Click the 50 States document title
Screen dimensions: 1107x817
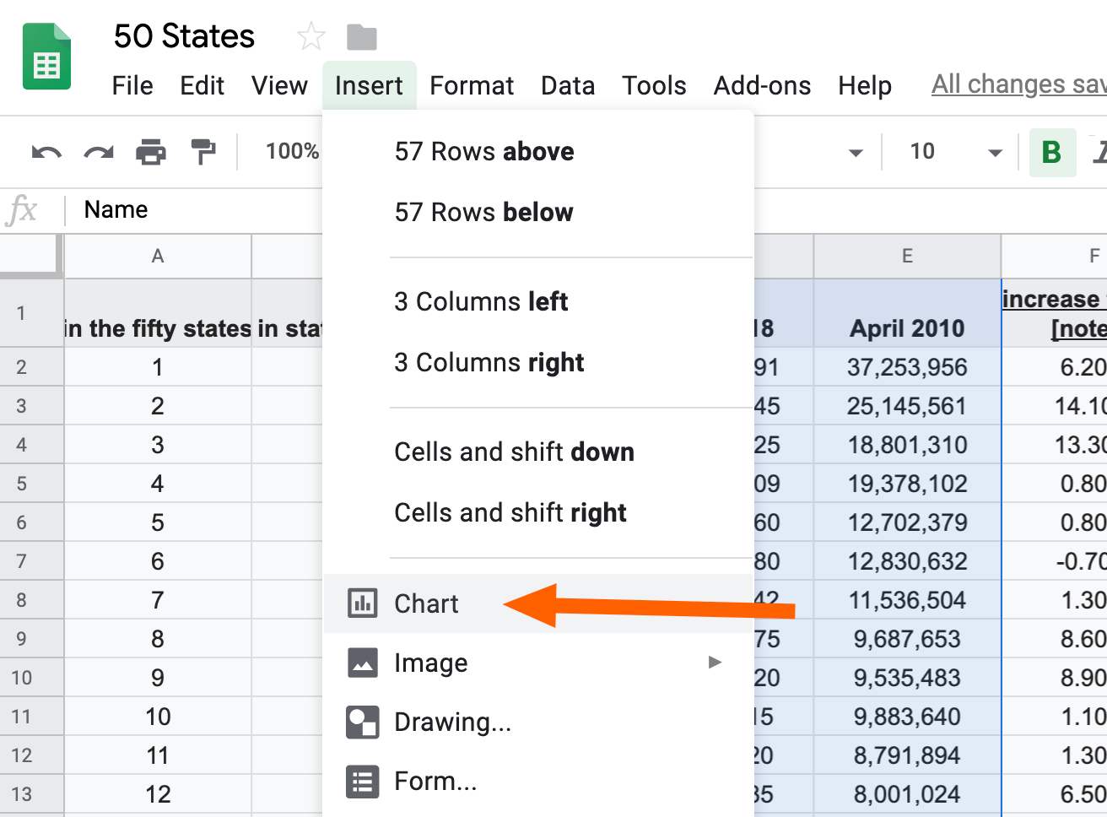[x=184, y=36]
